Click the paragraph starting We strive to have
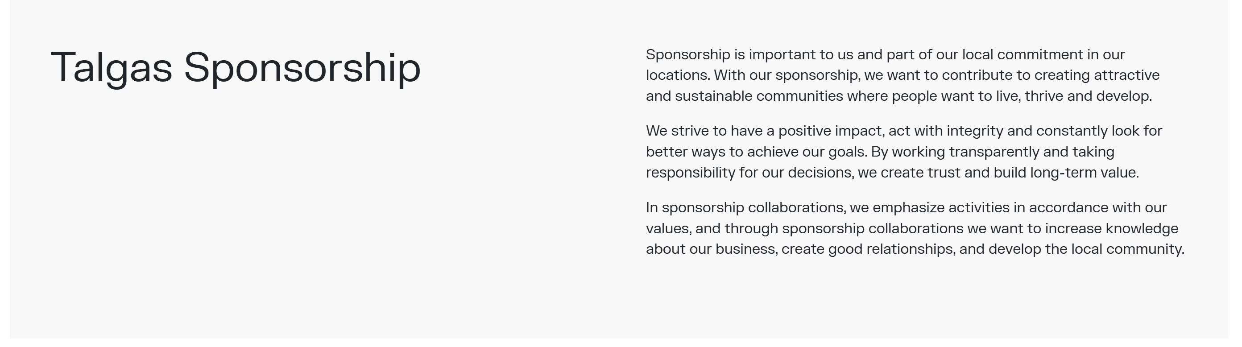 click(x=904, y=152)
